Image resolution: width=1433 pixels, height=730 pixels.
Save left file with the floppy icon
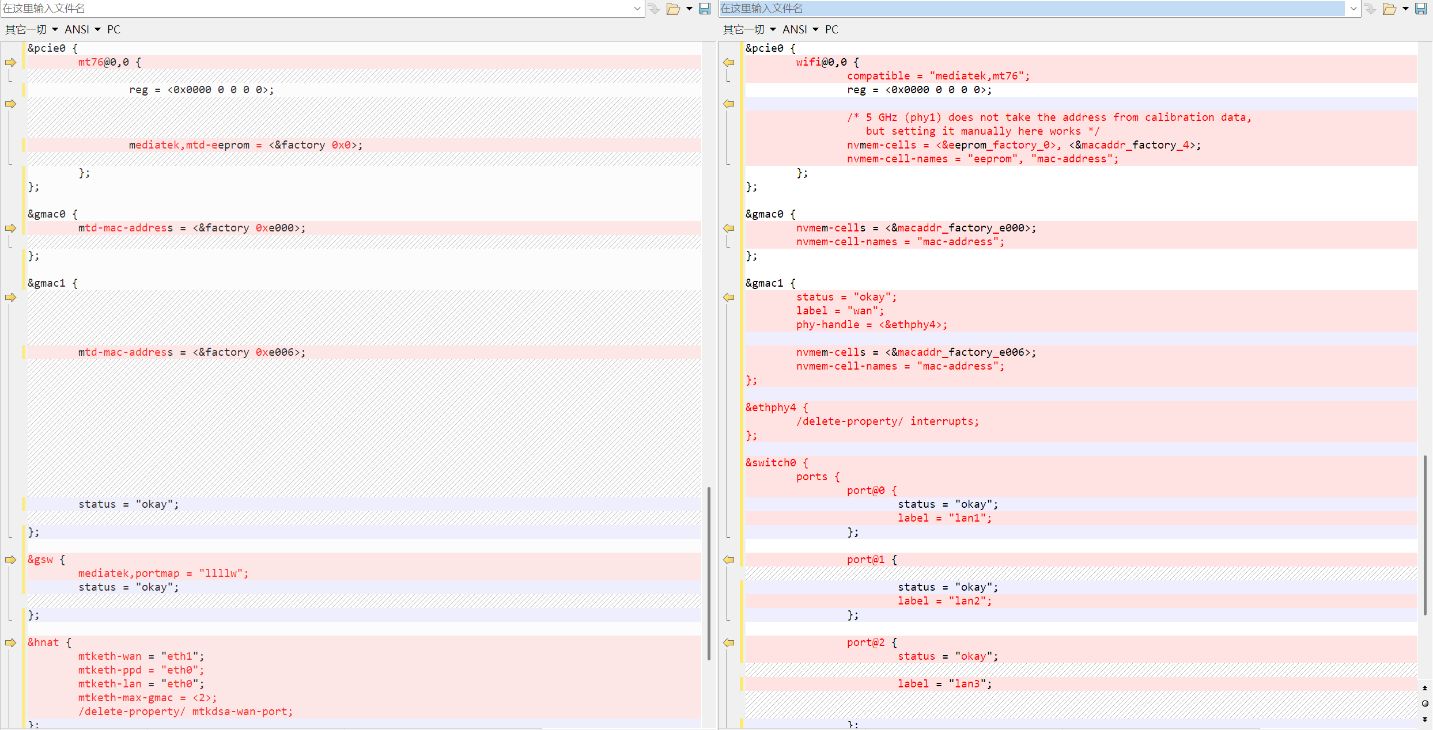click(705, 9)
